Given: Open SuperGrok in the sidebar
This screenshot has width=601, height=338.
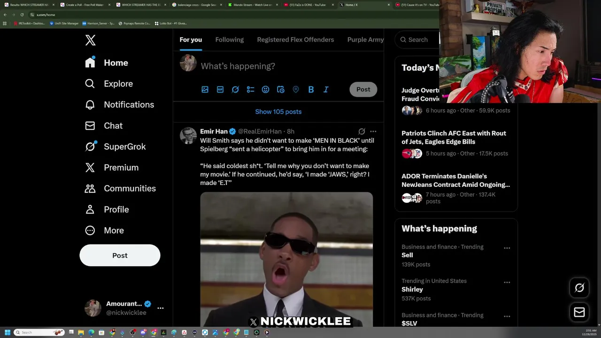Looking at the screenshot, I should pyautogui.click(x=116, y=146).
